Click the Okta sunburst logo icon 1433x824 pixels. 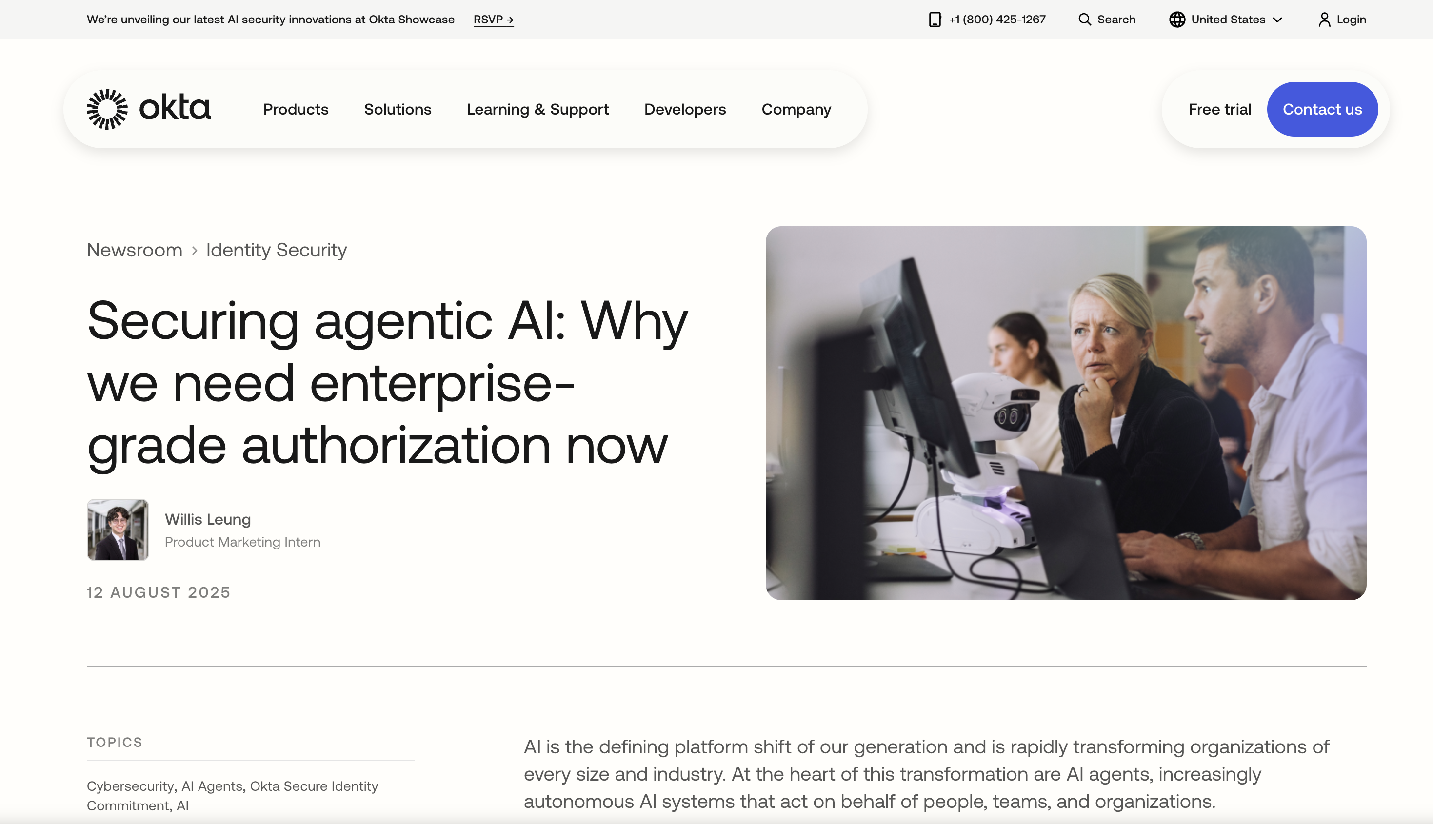click(x=107, y=109)
